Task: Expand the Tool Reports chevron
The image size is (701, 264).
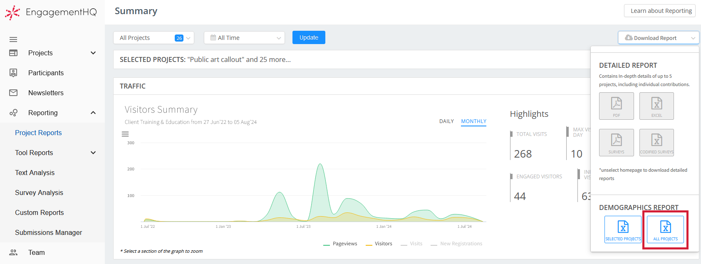Action: point(93,153)
